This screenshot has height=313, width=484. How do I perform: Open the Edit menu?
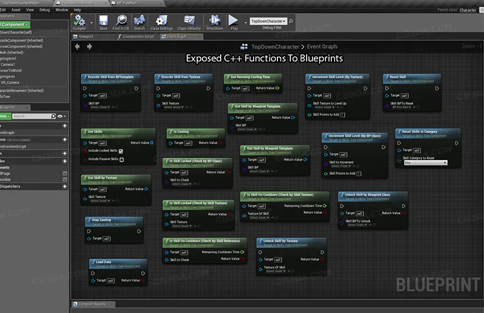3,10
